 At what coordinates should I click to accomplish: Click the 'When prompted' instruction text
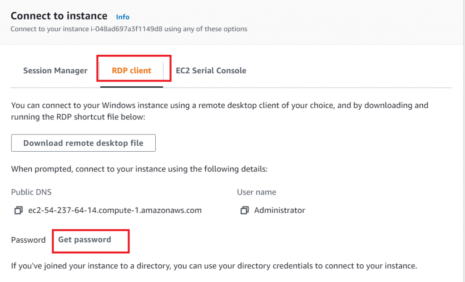(139, 169)
